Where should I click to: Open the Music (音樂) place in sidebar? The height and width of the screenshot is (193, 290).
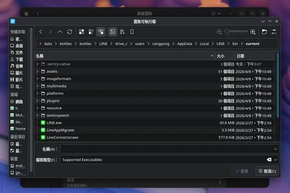pos(16,66)
